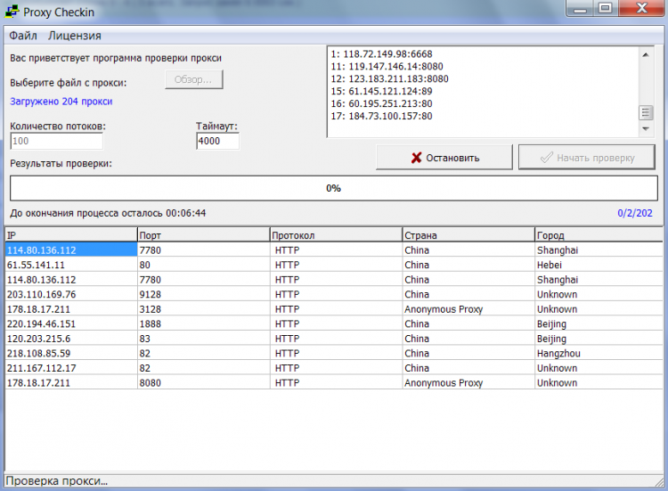Screen dimensions: 668x491
Task: Select the row with IP 61.55.141.11
Action: coord(334,265)
